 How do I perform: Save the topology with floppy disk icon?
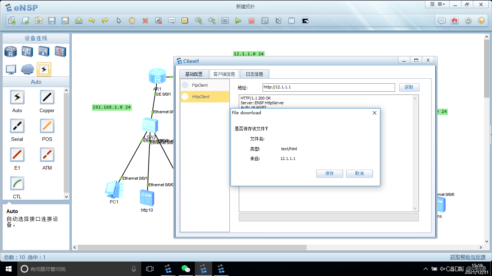point(52,20)
